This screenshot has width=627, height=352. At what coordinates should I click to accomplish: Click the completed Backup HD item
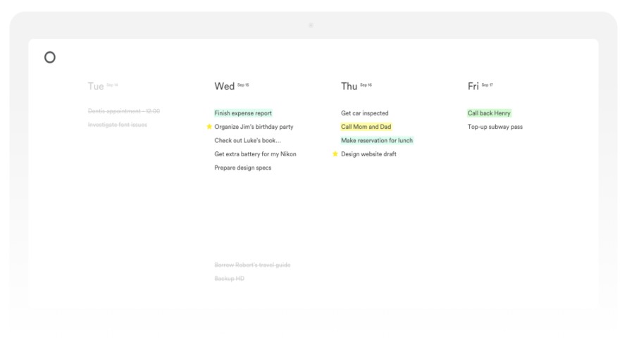pos(229,279)
